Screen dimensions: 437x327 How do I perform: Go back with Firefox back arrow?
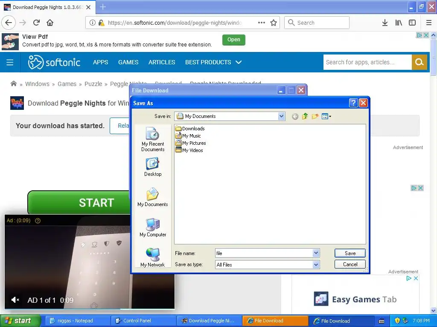click(9, 23)
